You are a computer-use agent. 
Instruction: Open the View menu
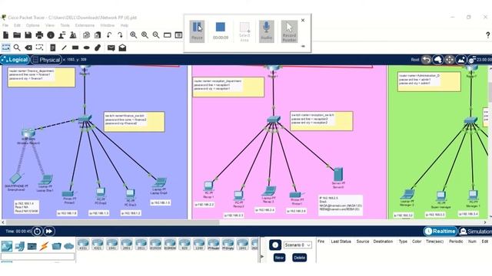(49, 25)
